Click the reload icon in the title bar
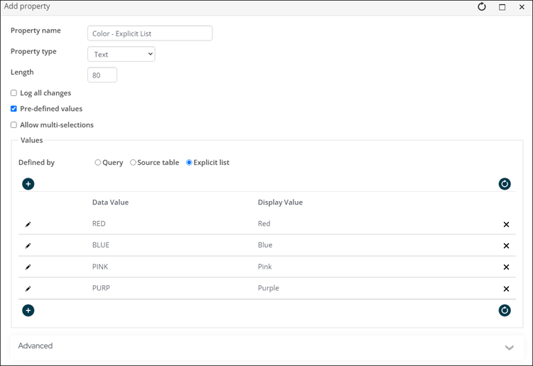 click(x=482, y=6)
